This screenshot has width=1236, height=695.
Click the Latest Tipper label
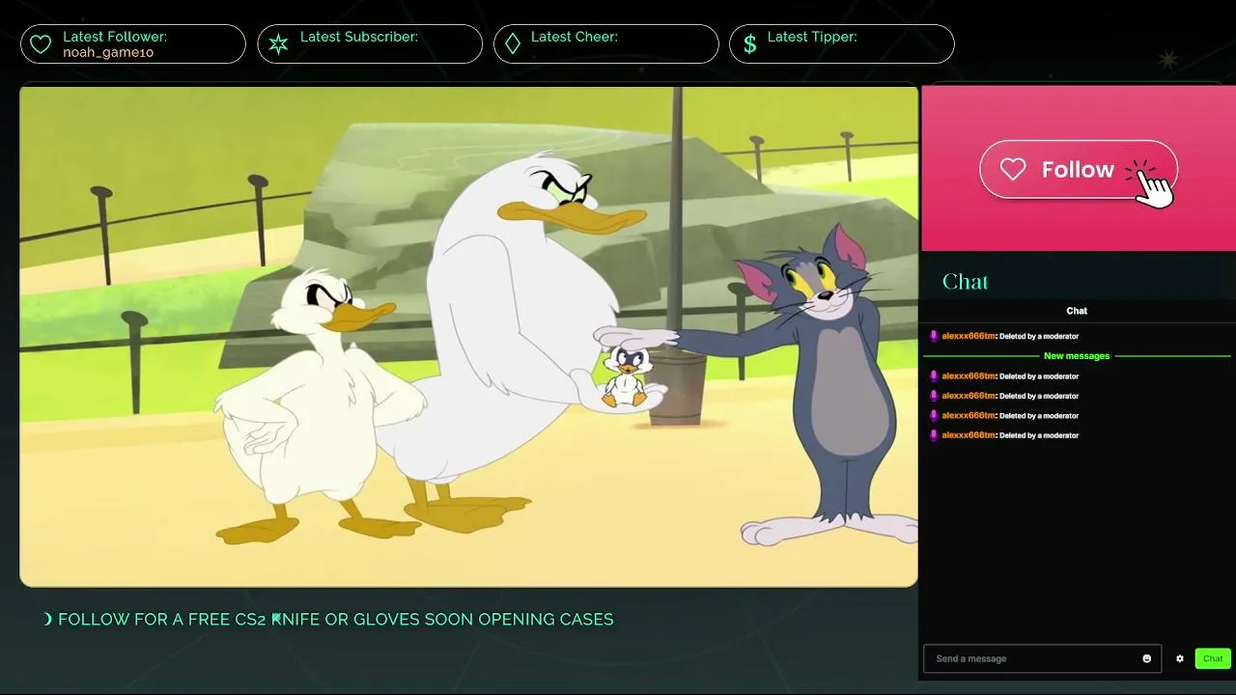812,37
